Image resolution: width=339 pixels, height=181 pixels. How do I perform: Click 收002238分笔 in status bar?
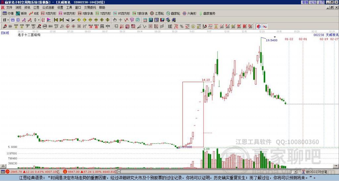(x=316, y=172)
